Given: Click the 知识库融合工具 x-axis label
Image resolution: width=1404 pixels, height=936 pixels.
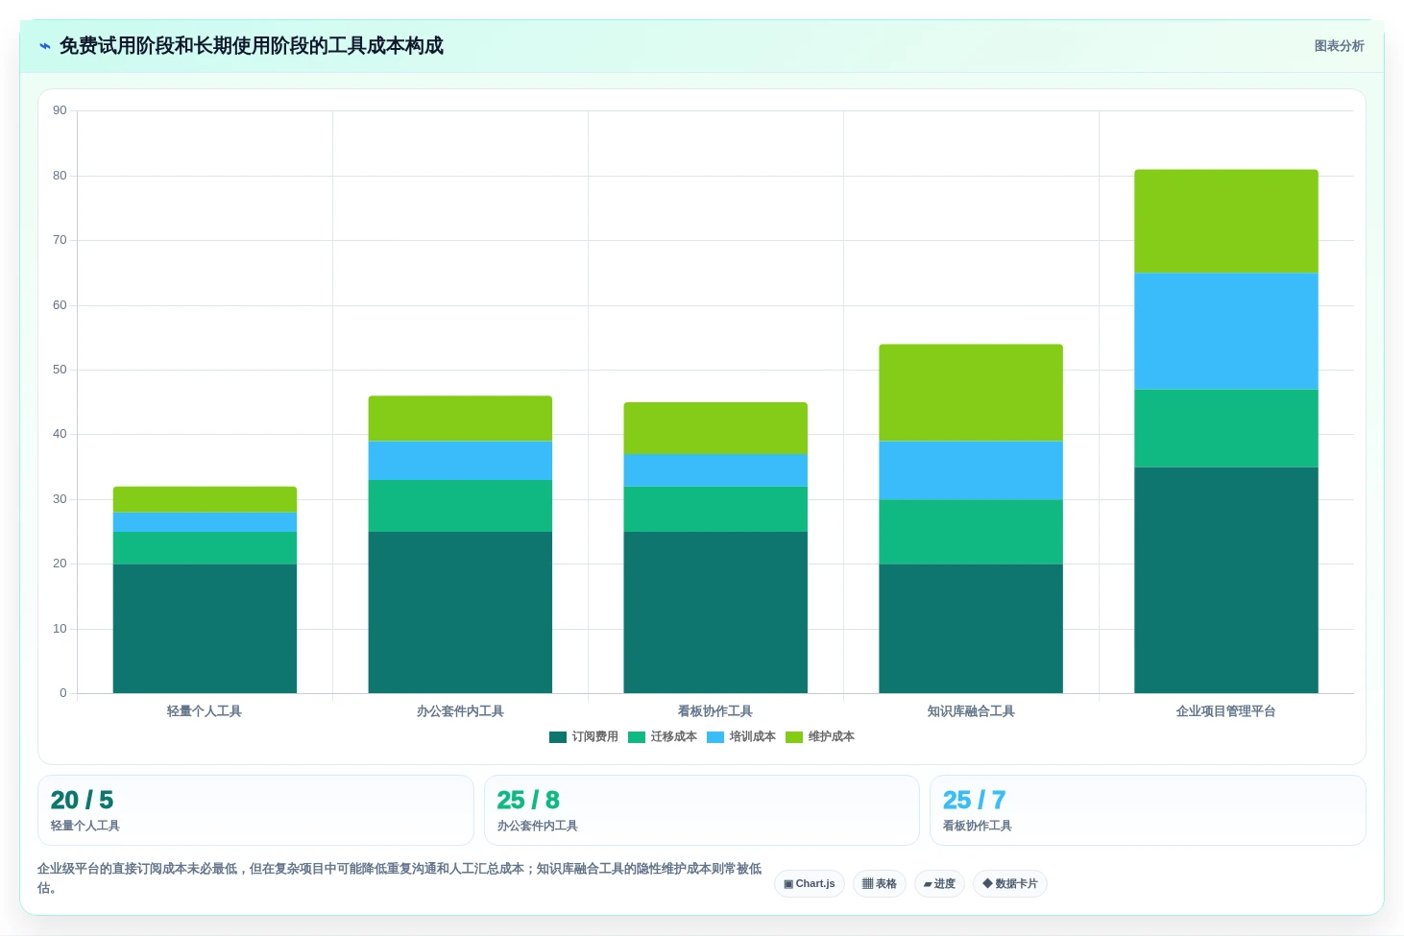Looking at the screenshot, I should (x=971, y=711).
